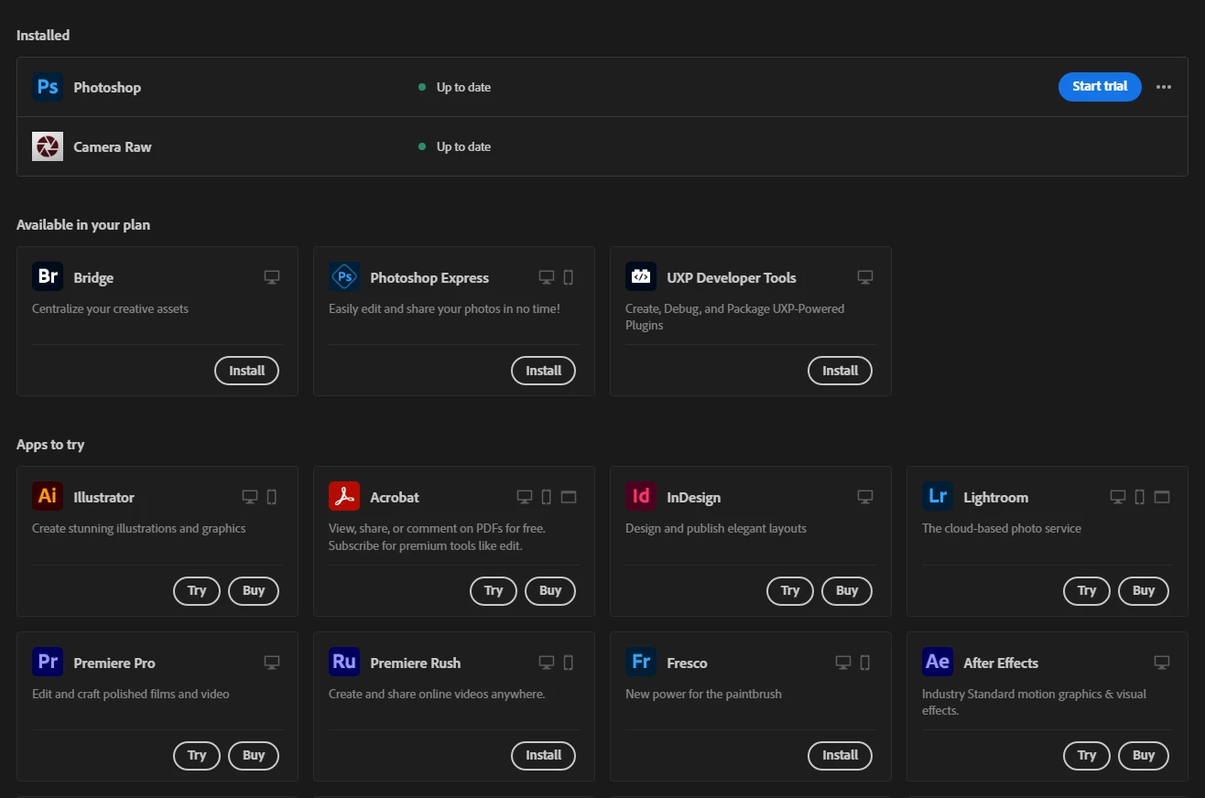This screenshot has width=1205, height=798.
Task: Click UXP Developer Tools desktop platform icon
Action: click(865, 277)
